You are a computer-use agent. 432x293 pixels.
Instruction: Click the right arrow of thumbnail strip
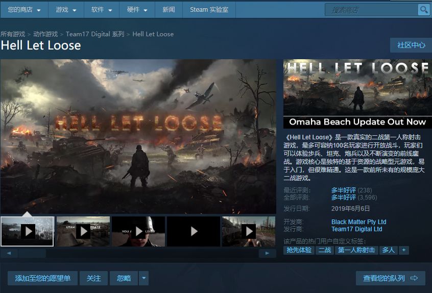[267, 253]
